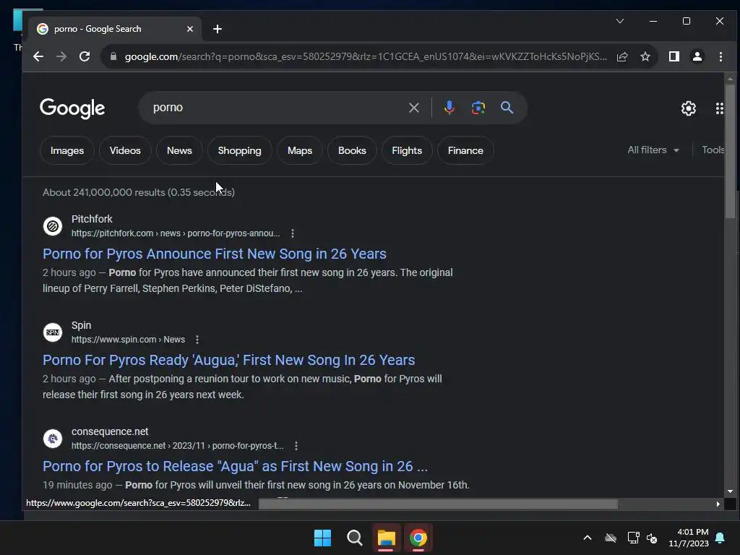This screenshot has width=740, height=555.
Task: Filter results by Maps
Action: (300, 150)
